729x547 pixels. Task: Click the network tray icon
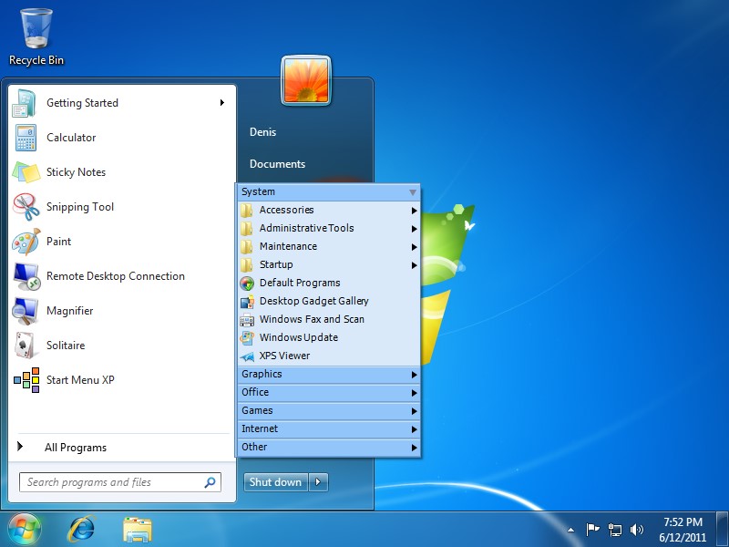pyautogui.click(x=614, y=530)
